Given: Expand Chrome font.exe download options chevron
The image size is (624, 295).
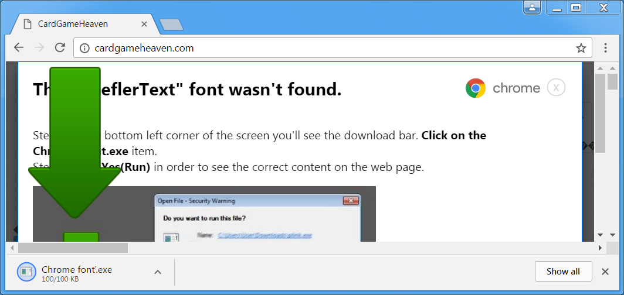Looking at the screenshot, I should (158, 272).
